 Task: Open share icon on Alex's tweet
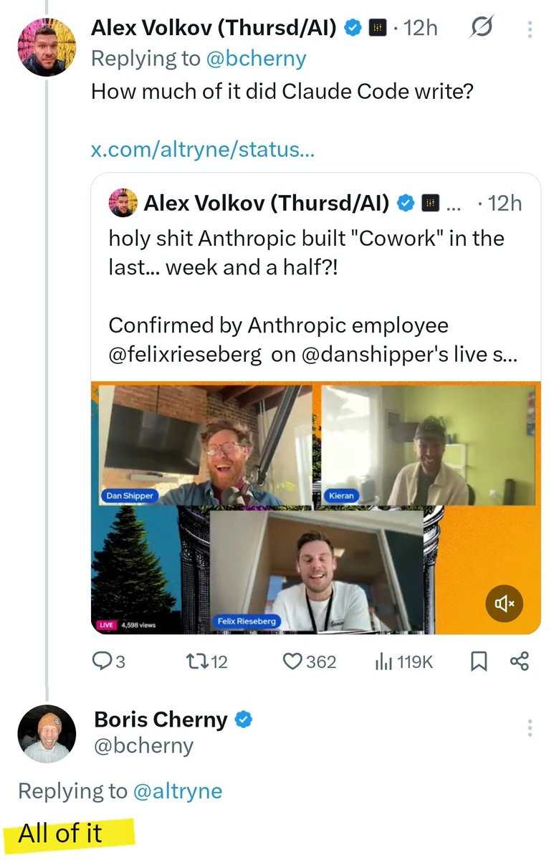click(x=520, y=661)
